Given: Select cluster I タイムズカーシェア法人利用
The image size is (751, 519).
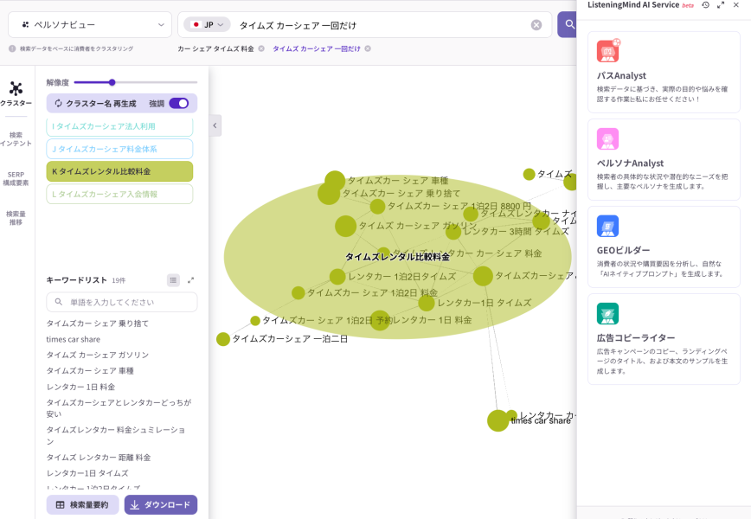Looking at the screenshot, I should click(119, 126).
